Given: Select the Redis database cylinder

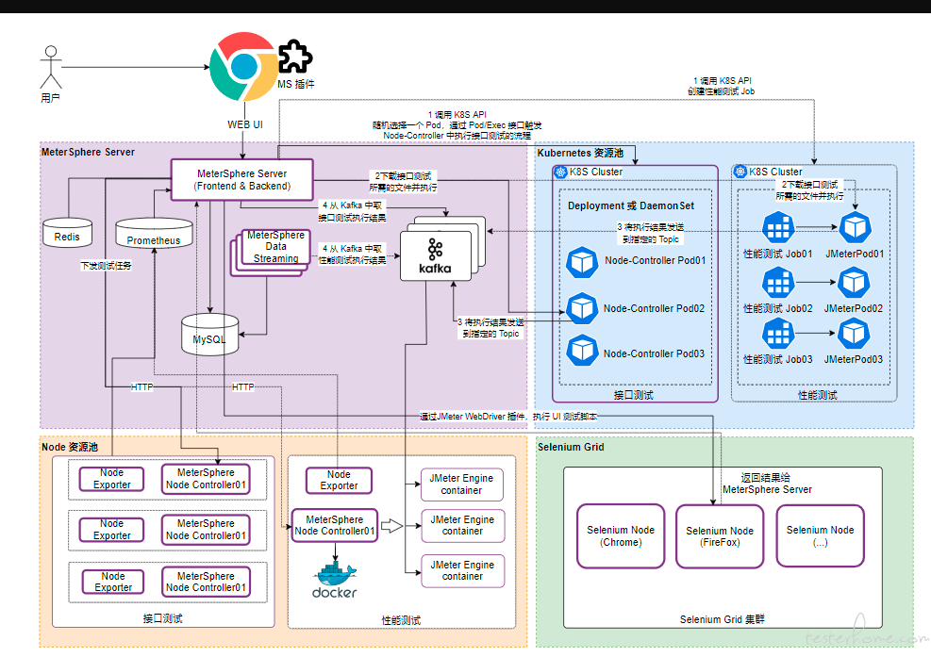Looking at the screenshot, I should (67, 233).
